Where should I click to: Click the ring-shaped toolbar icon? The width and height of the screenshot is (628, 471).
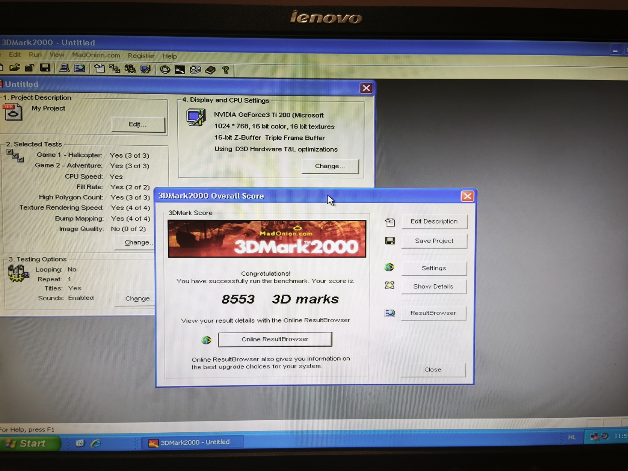tap(165, 69)
